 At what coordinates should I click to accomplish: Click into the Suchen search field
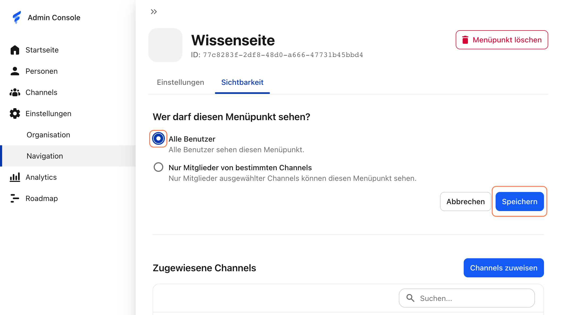click(x=467, y=298)
